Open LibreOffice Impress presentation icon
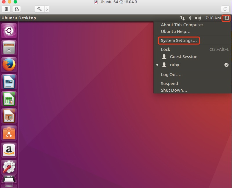The height and width of the screenshot is (188, 232). coord(9,116)
